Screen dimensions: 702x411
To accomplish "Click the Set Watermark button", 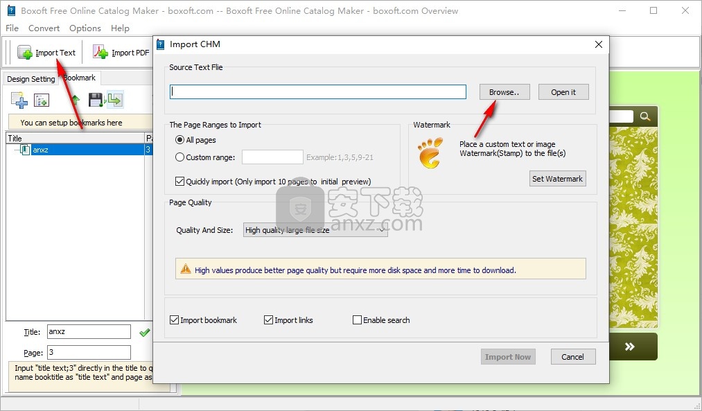I will tap(557, 179).
